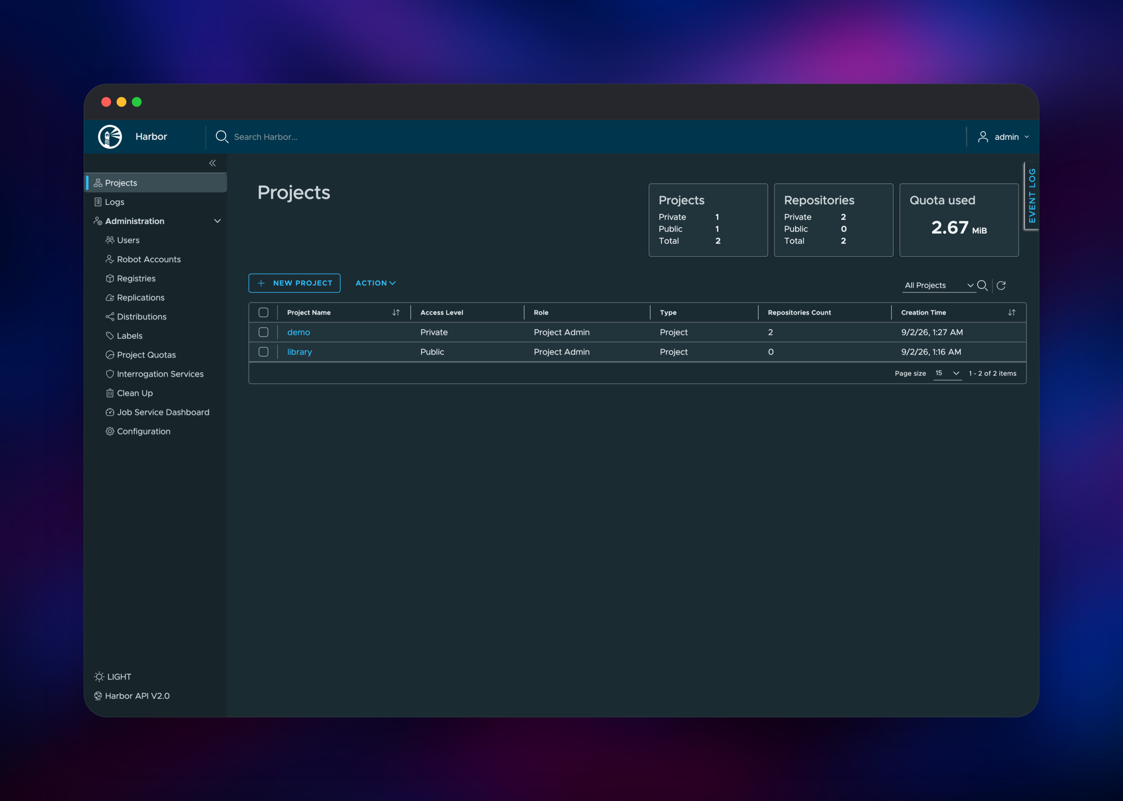Open the Logs menu item
This screenshot has height=801, width=1123.
[156, 202]
